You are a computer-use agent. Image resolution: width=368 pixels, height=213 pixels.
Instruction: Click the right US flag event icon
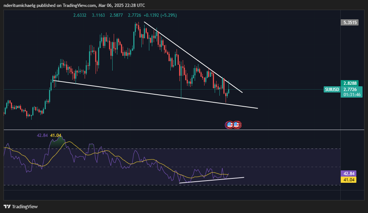click(x=236, y=125)
